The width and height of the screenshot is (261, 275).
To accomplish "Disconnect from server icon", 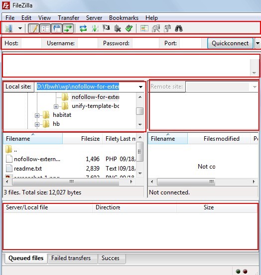I will point(118,28).
